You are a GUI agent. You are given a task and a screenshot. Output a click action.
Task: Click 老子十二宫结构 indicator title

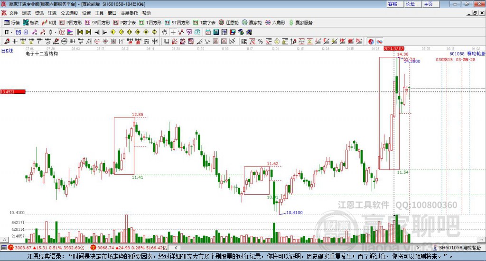tap(42, 54)
